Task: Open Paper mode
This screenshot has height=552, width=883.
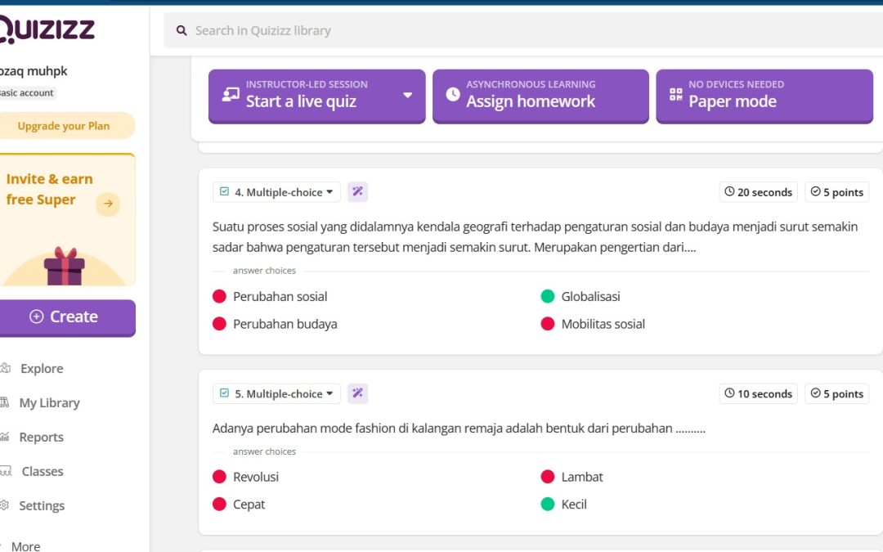Action: 764,96
